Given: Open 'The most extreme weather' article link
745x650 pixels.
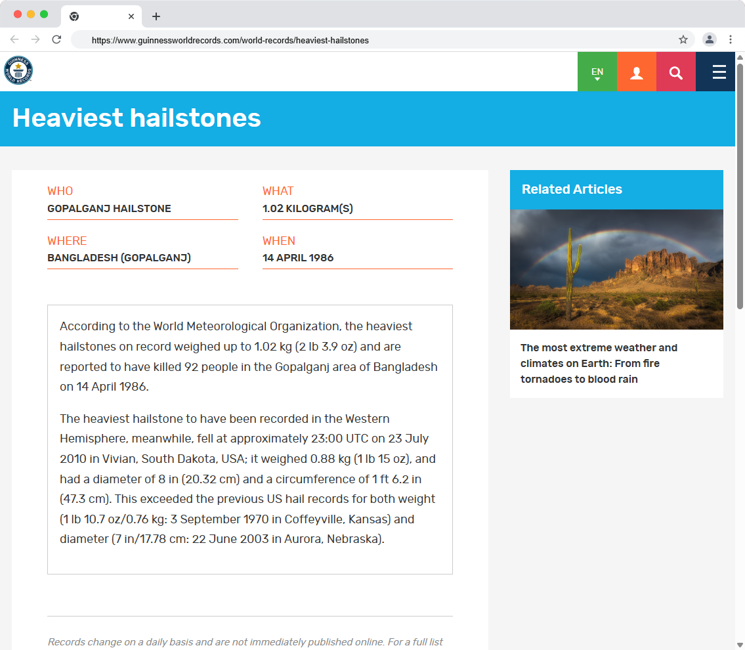Looking at the screenshot, I should (599, 364).
